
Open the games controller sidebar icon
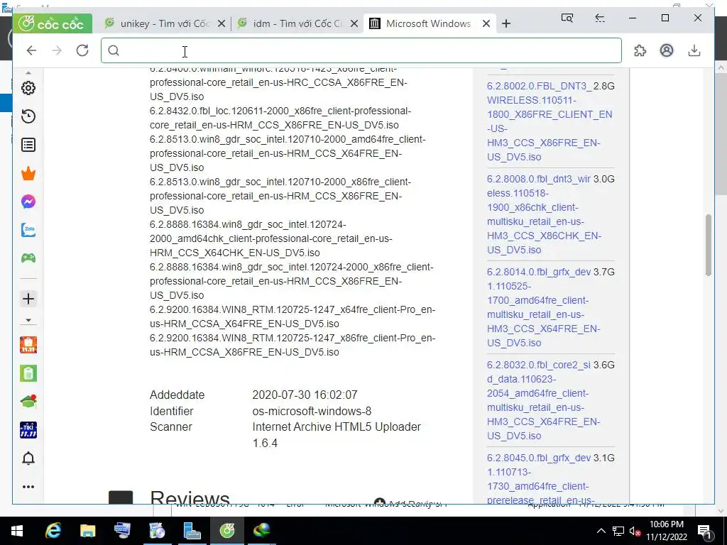click(28, 258)
